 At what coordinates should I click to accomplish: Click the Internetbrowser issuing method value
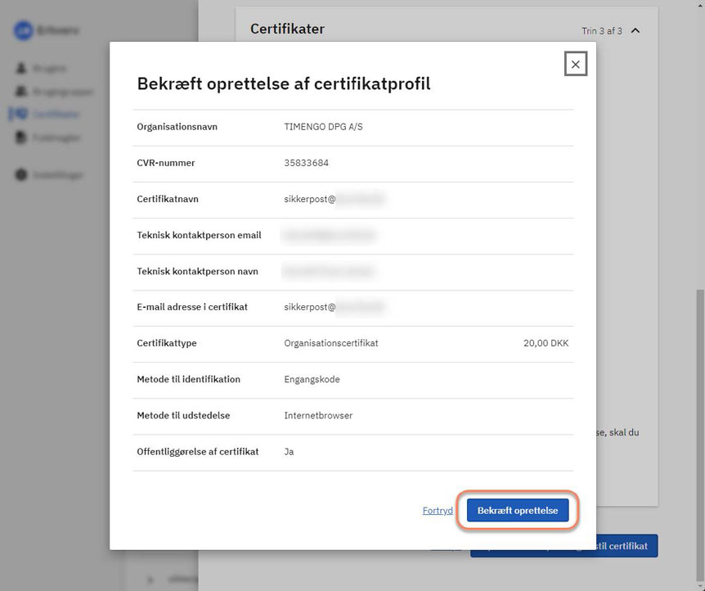[318, 416]
